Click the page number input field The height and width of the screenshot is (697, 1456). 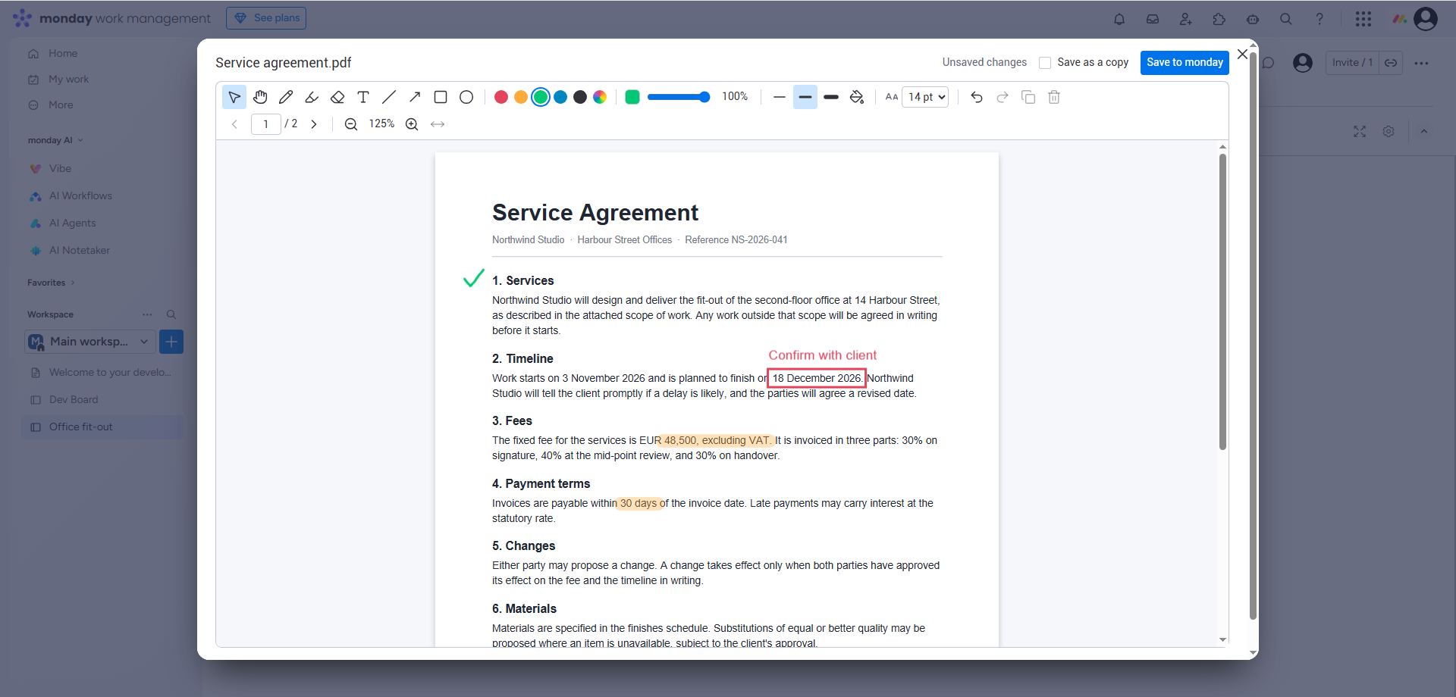click(x=266, y=124)
